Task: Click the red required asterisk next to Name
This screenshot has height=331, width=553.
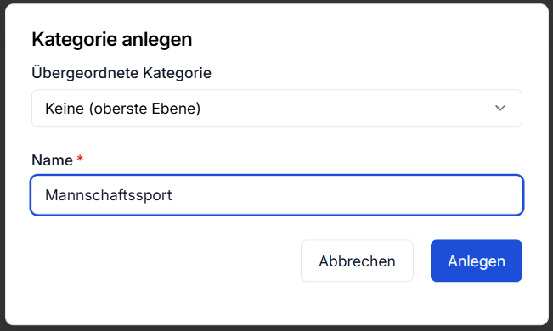Action: [80, 159]
